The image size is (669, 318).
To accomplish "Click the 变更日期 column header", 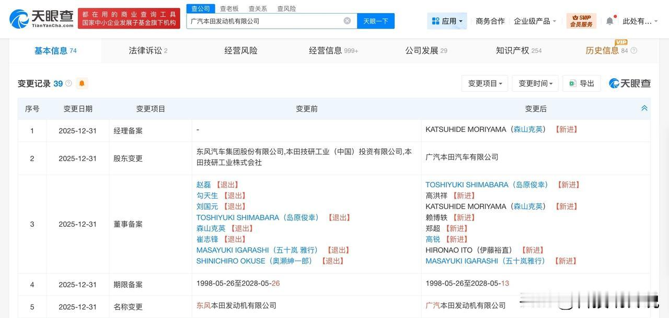I will click(78, 108).
